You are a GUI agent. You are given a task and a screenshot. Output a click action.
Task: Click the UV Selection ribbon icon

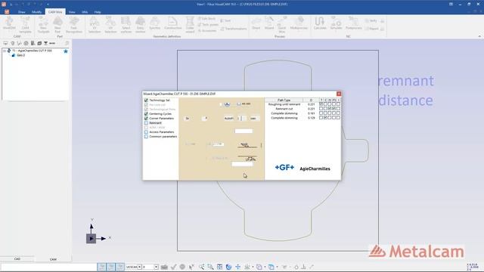click(110, 25)
